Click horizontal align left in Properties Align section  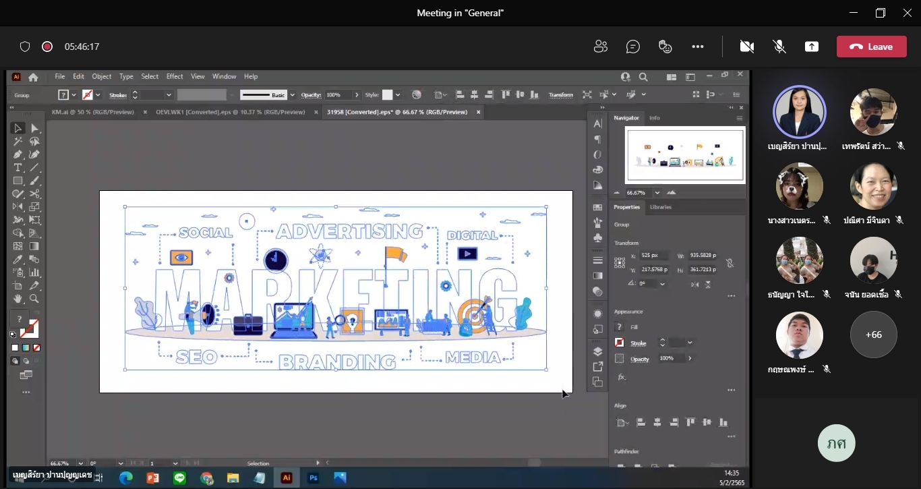(x=641, y=423)
